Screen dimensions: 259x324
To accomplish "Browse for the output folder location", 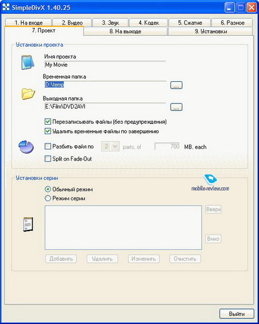I will pyautogui.click(x=176, y=107).
